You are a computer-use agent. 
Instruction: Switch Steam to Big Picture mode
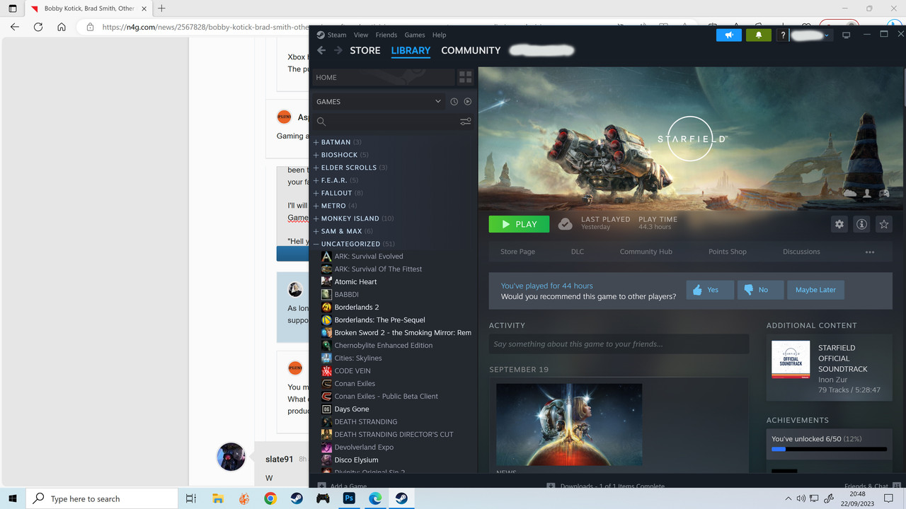(x=846, y=35)
